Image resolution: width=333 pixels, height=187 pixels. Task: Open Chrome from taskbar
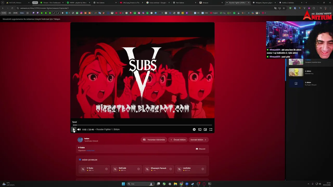181,184
